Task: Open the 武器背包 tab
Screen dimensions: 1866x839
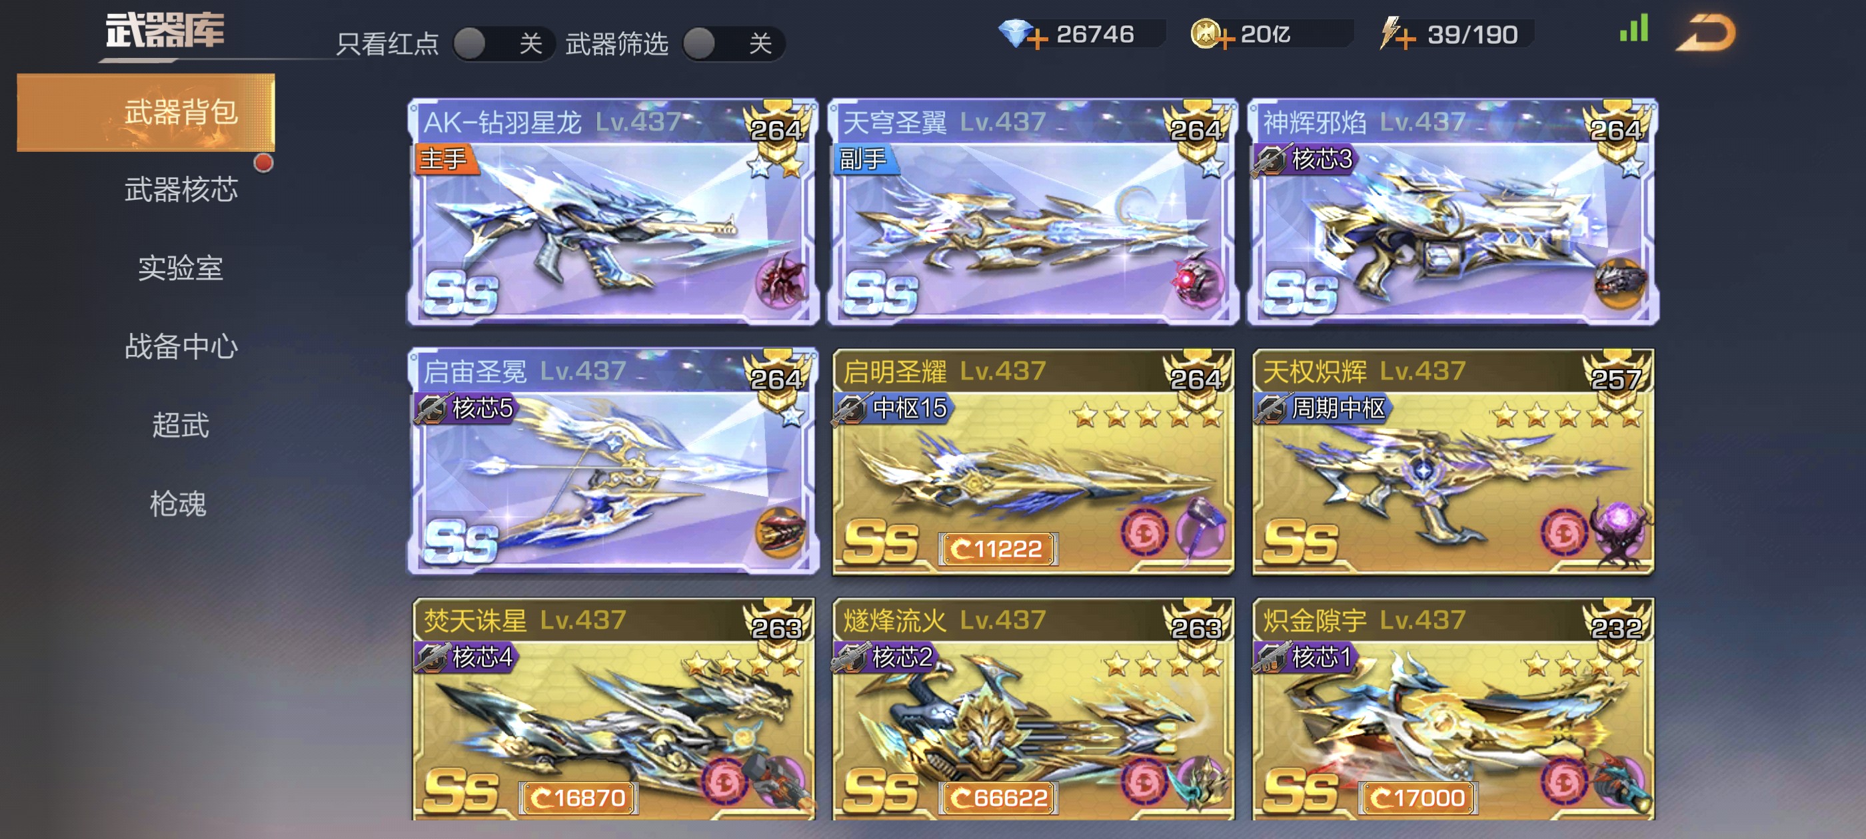Action: (147, 113)
